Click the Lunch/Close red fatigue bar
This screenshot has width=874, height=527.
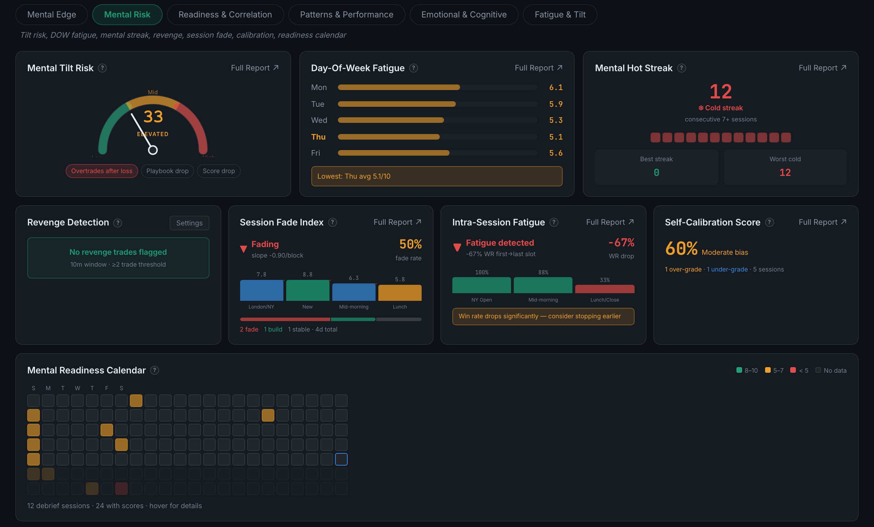click(x=605, y=289)
